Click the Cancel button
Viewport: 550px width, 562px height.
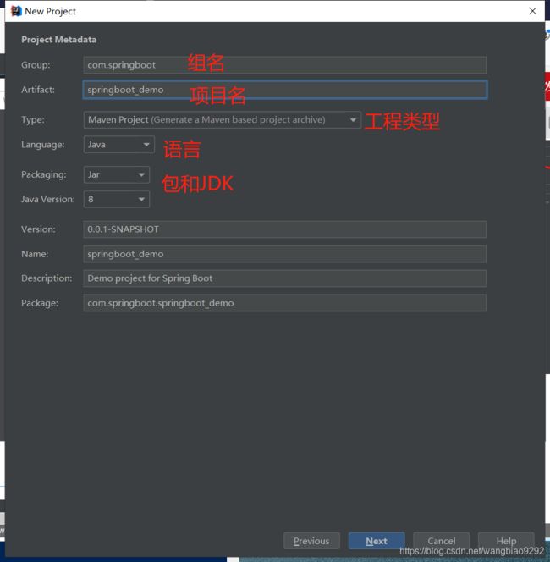(441, 541)
